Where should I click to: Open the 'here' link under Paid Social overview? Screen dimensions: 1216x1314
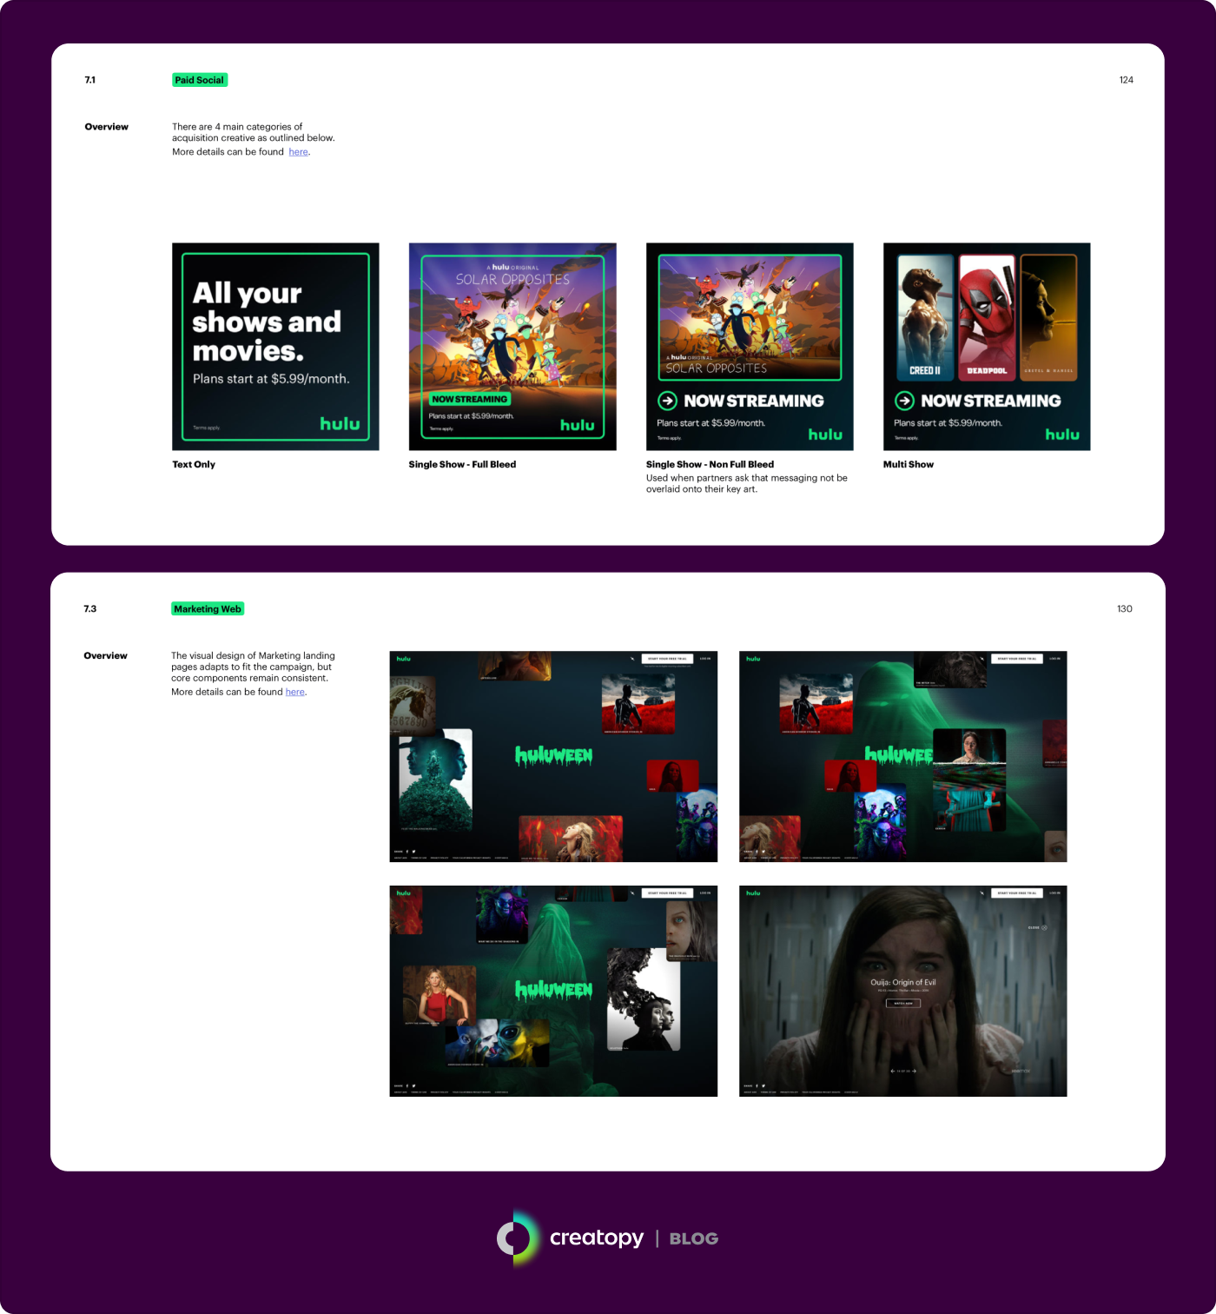pyautogui.click(x=299, y=152)
